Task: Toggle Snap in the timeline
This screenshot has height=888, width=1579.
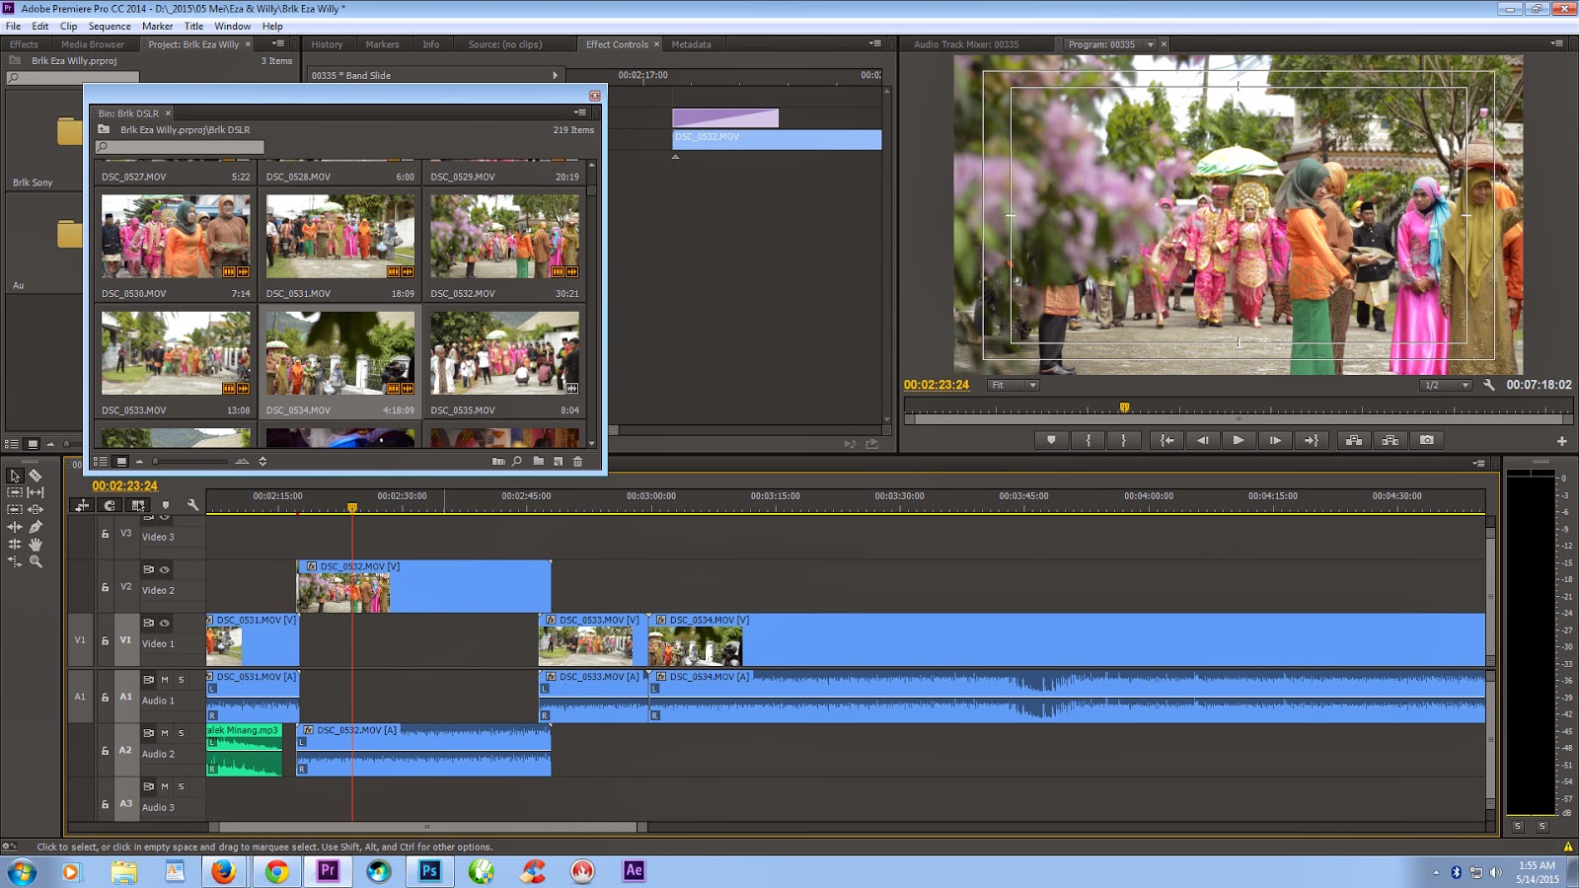Action: pyautogui.click(x=110, y=505)
